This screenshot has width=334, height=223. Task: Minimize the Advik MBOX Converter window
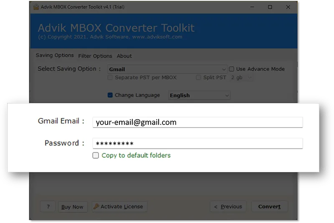click(x=252, y=7)
